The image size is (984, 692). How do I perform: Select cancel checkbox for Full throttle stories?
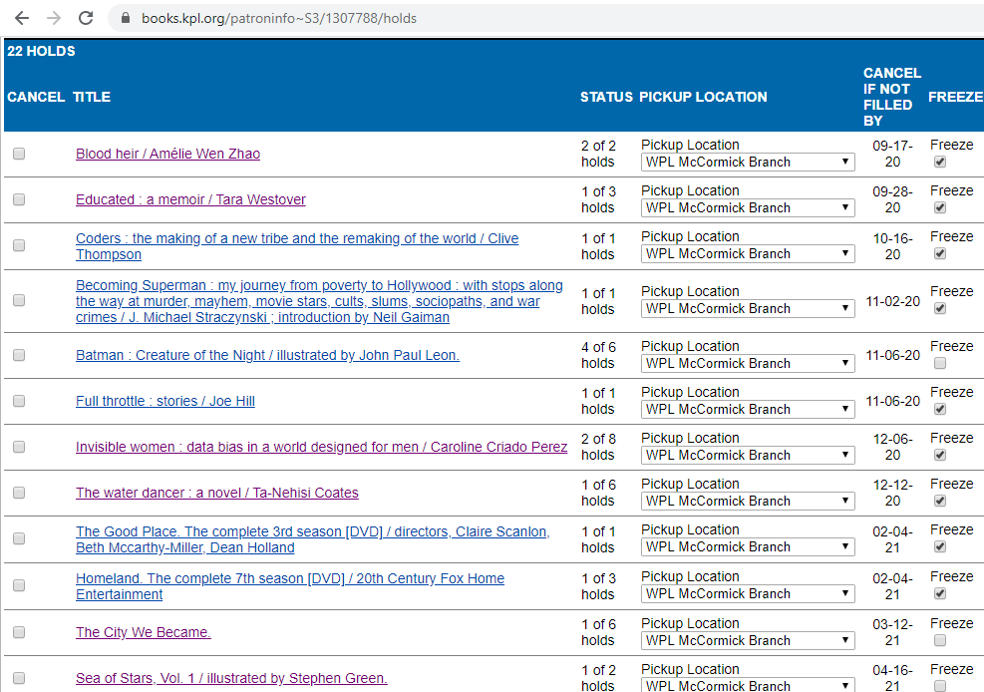pyautogui.click(x=18, y=401)
